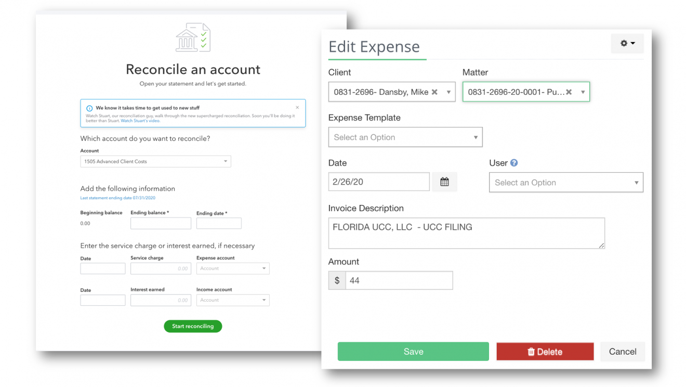Expand the Expense Template dropdown
This screenshot has height=387, width=686.
click(x=405, y=137)
